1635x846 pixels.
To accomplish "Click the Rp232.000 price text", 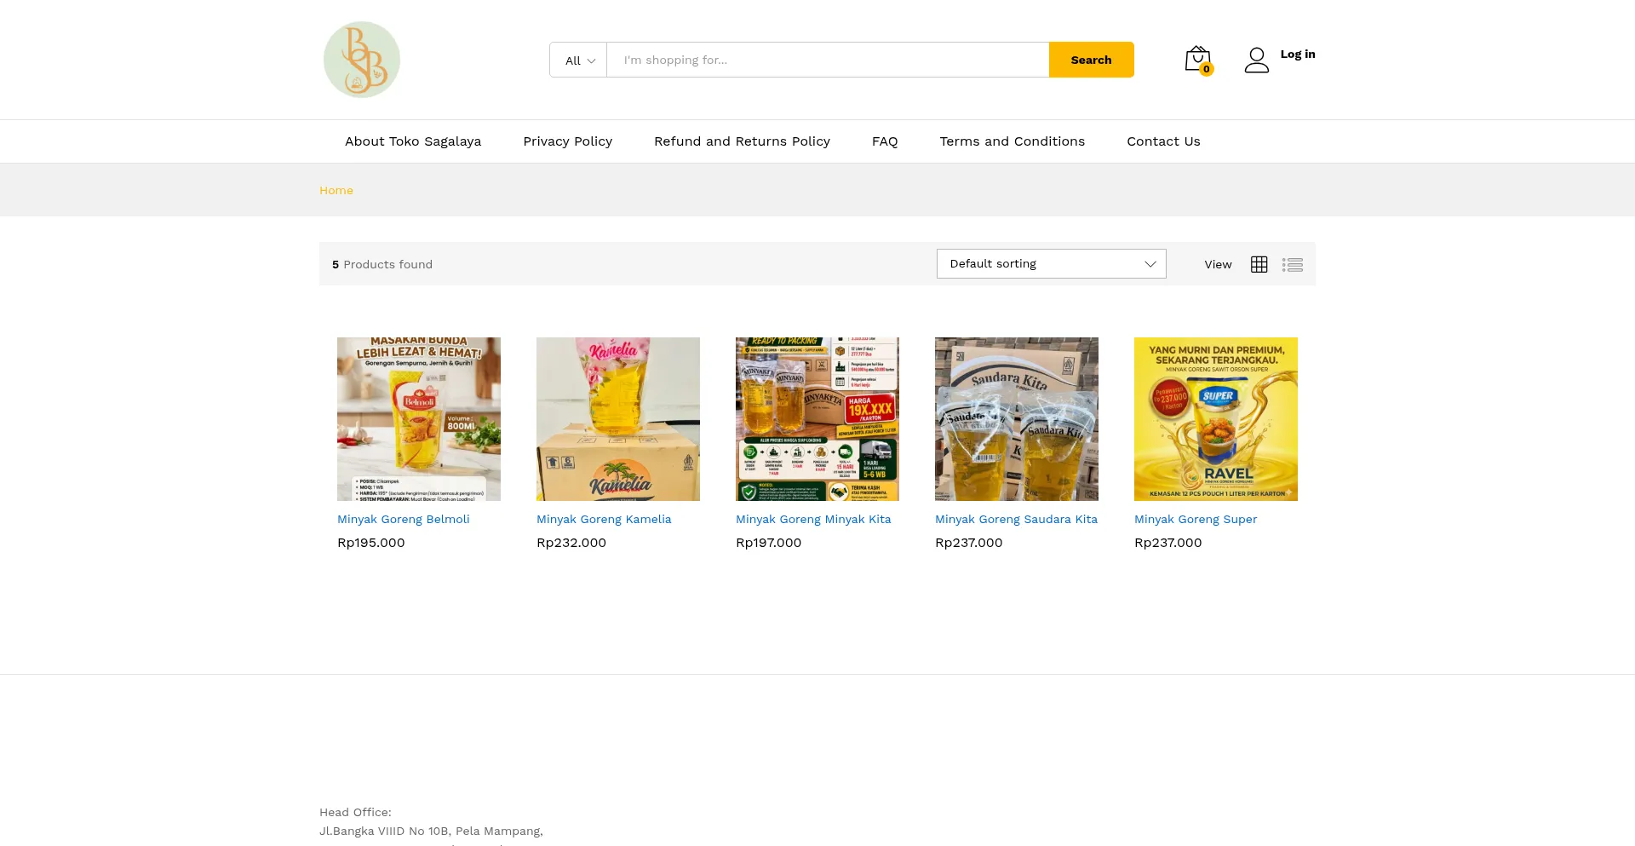I will [571, 543].
